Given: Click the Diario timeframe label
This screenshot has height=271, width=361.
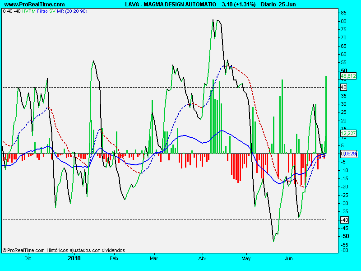Looking at the screenshot, I should point(268,5).
